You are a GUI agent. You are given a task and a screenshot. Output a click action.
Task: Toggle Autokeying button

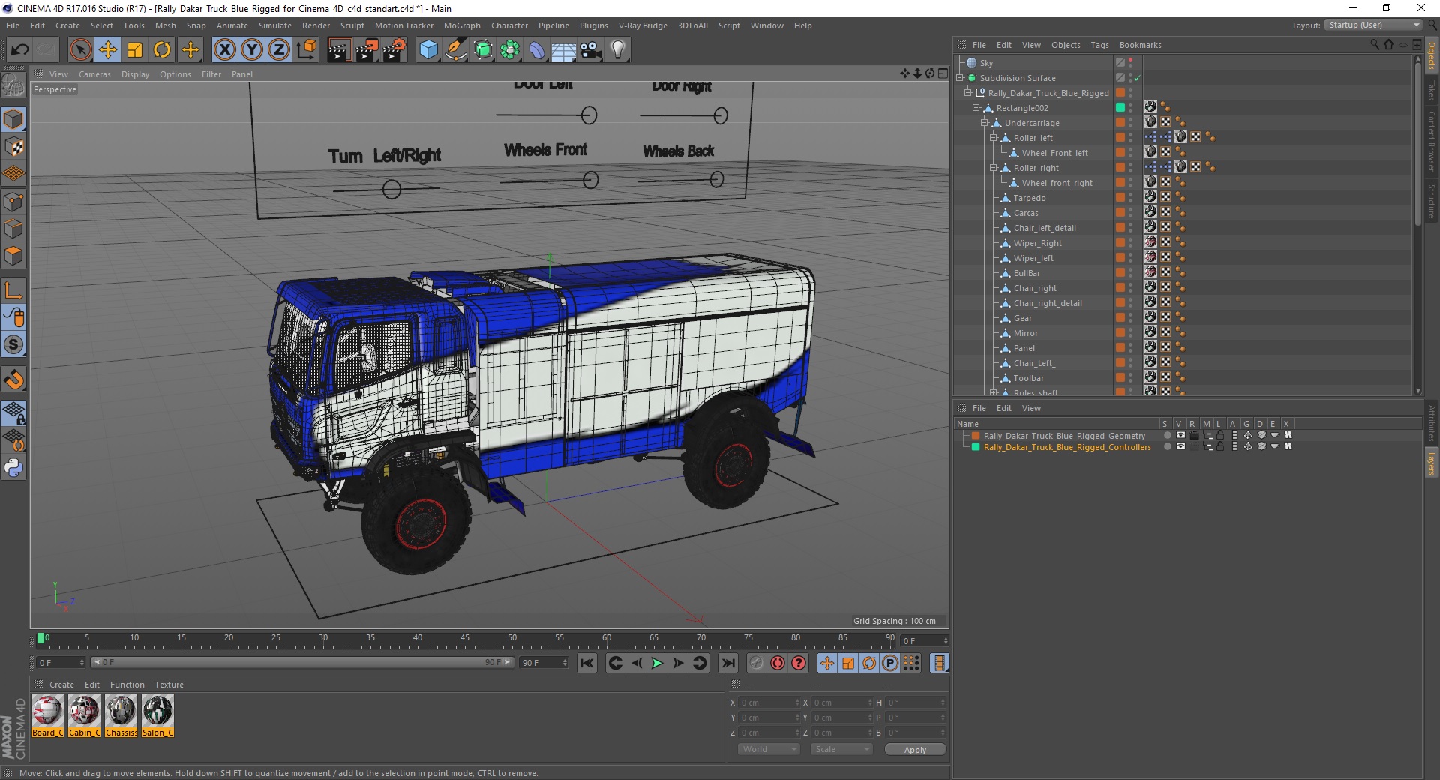click(778, 663)
